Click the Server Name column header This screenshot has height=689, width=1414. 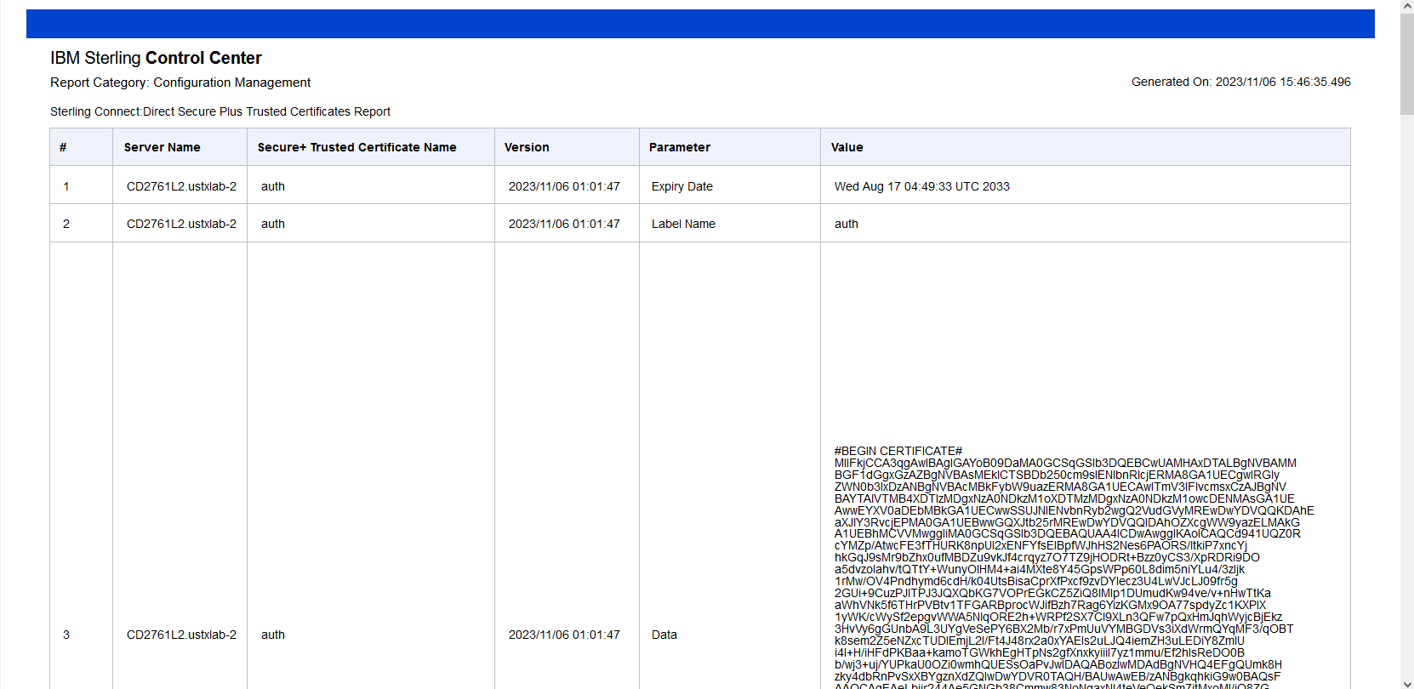click(x=162, y=147)
